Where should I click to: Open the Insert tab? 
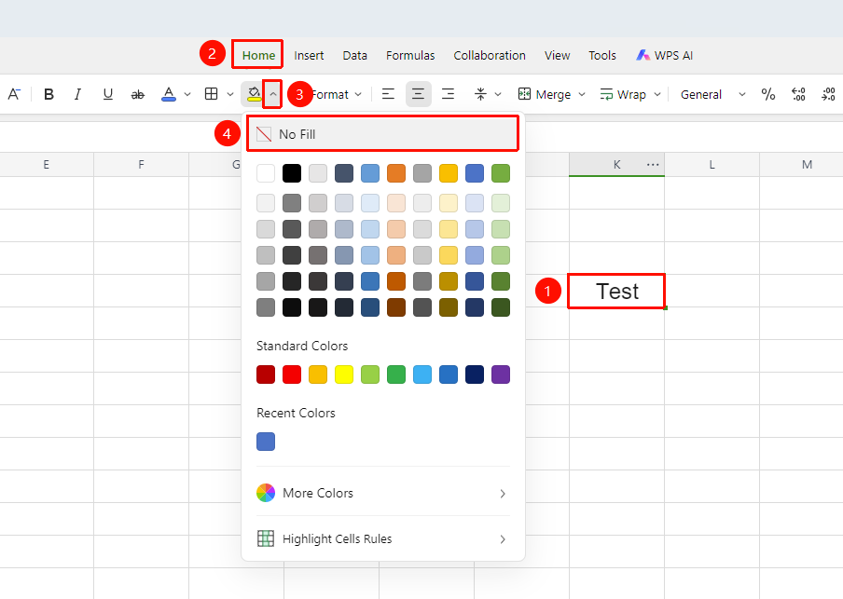309,55
